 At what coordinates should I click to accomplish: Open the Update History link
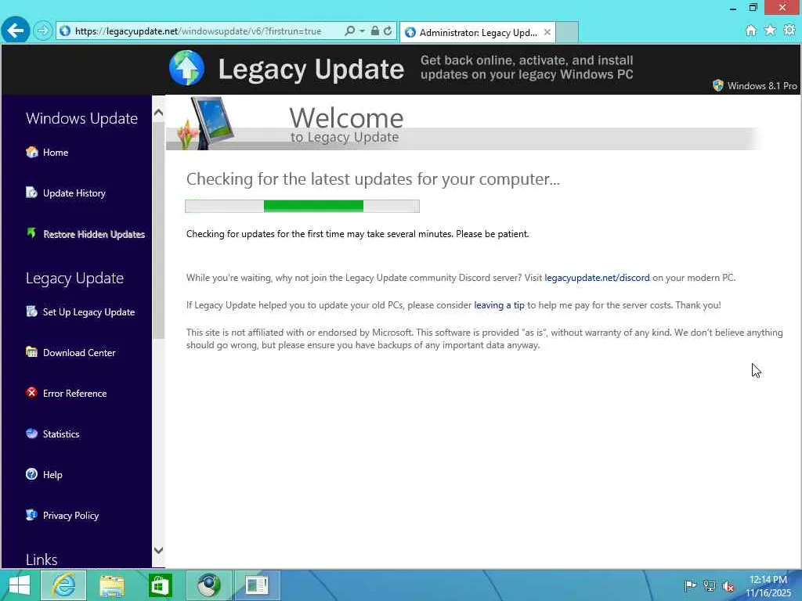74,193
